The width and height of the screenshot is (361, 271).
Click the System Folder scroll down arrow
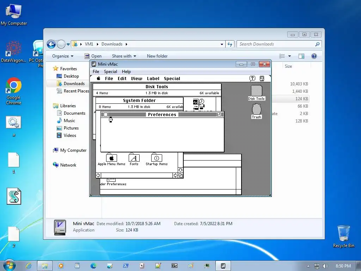[x=180, y=170]
